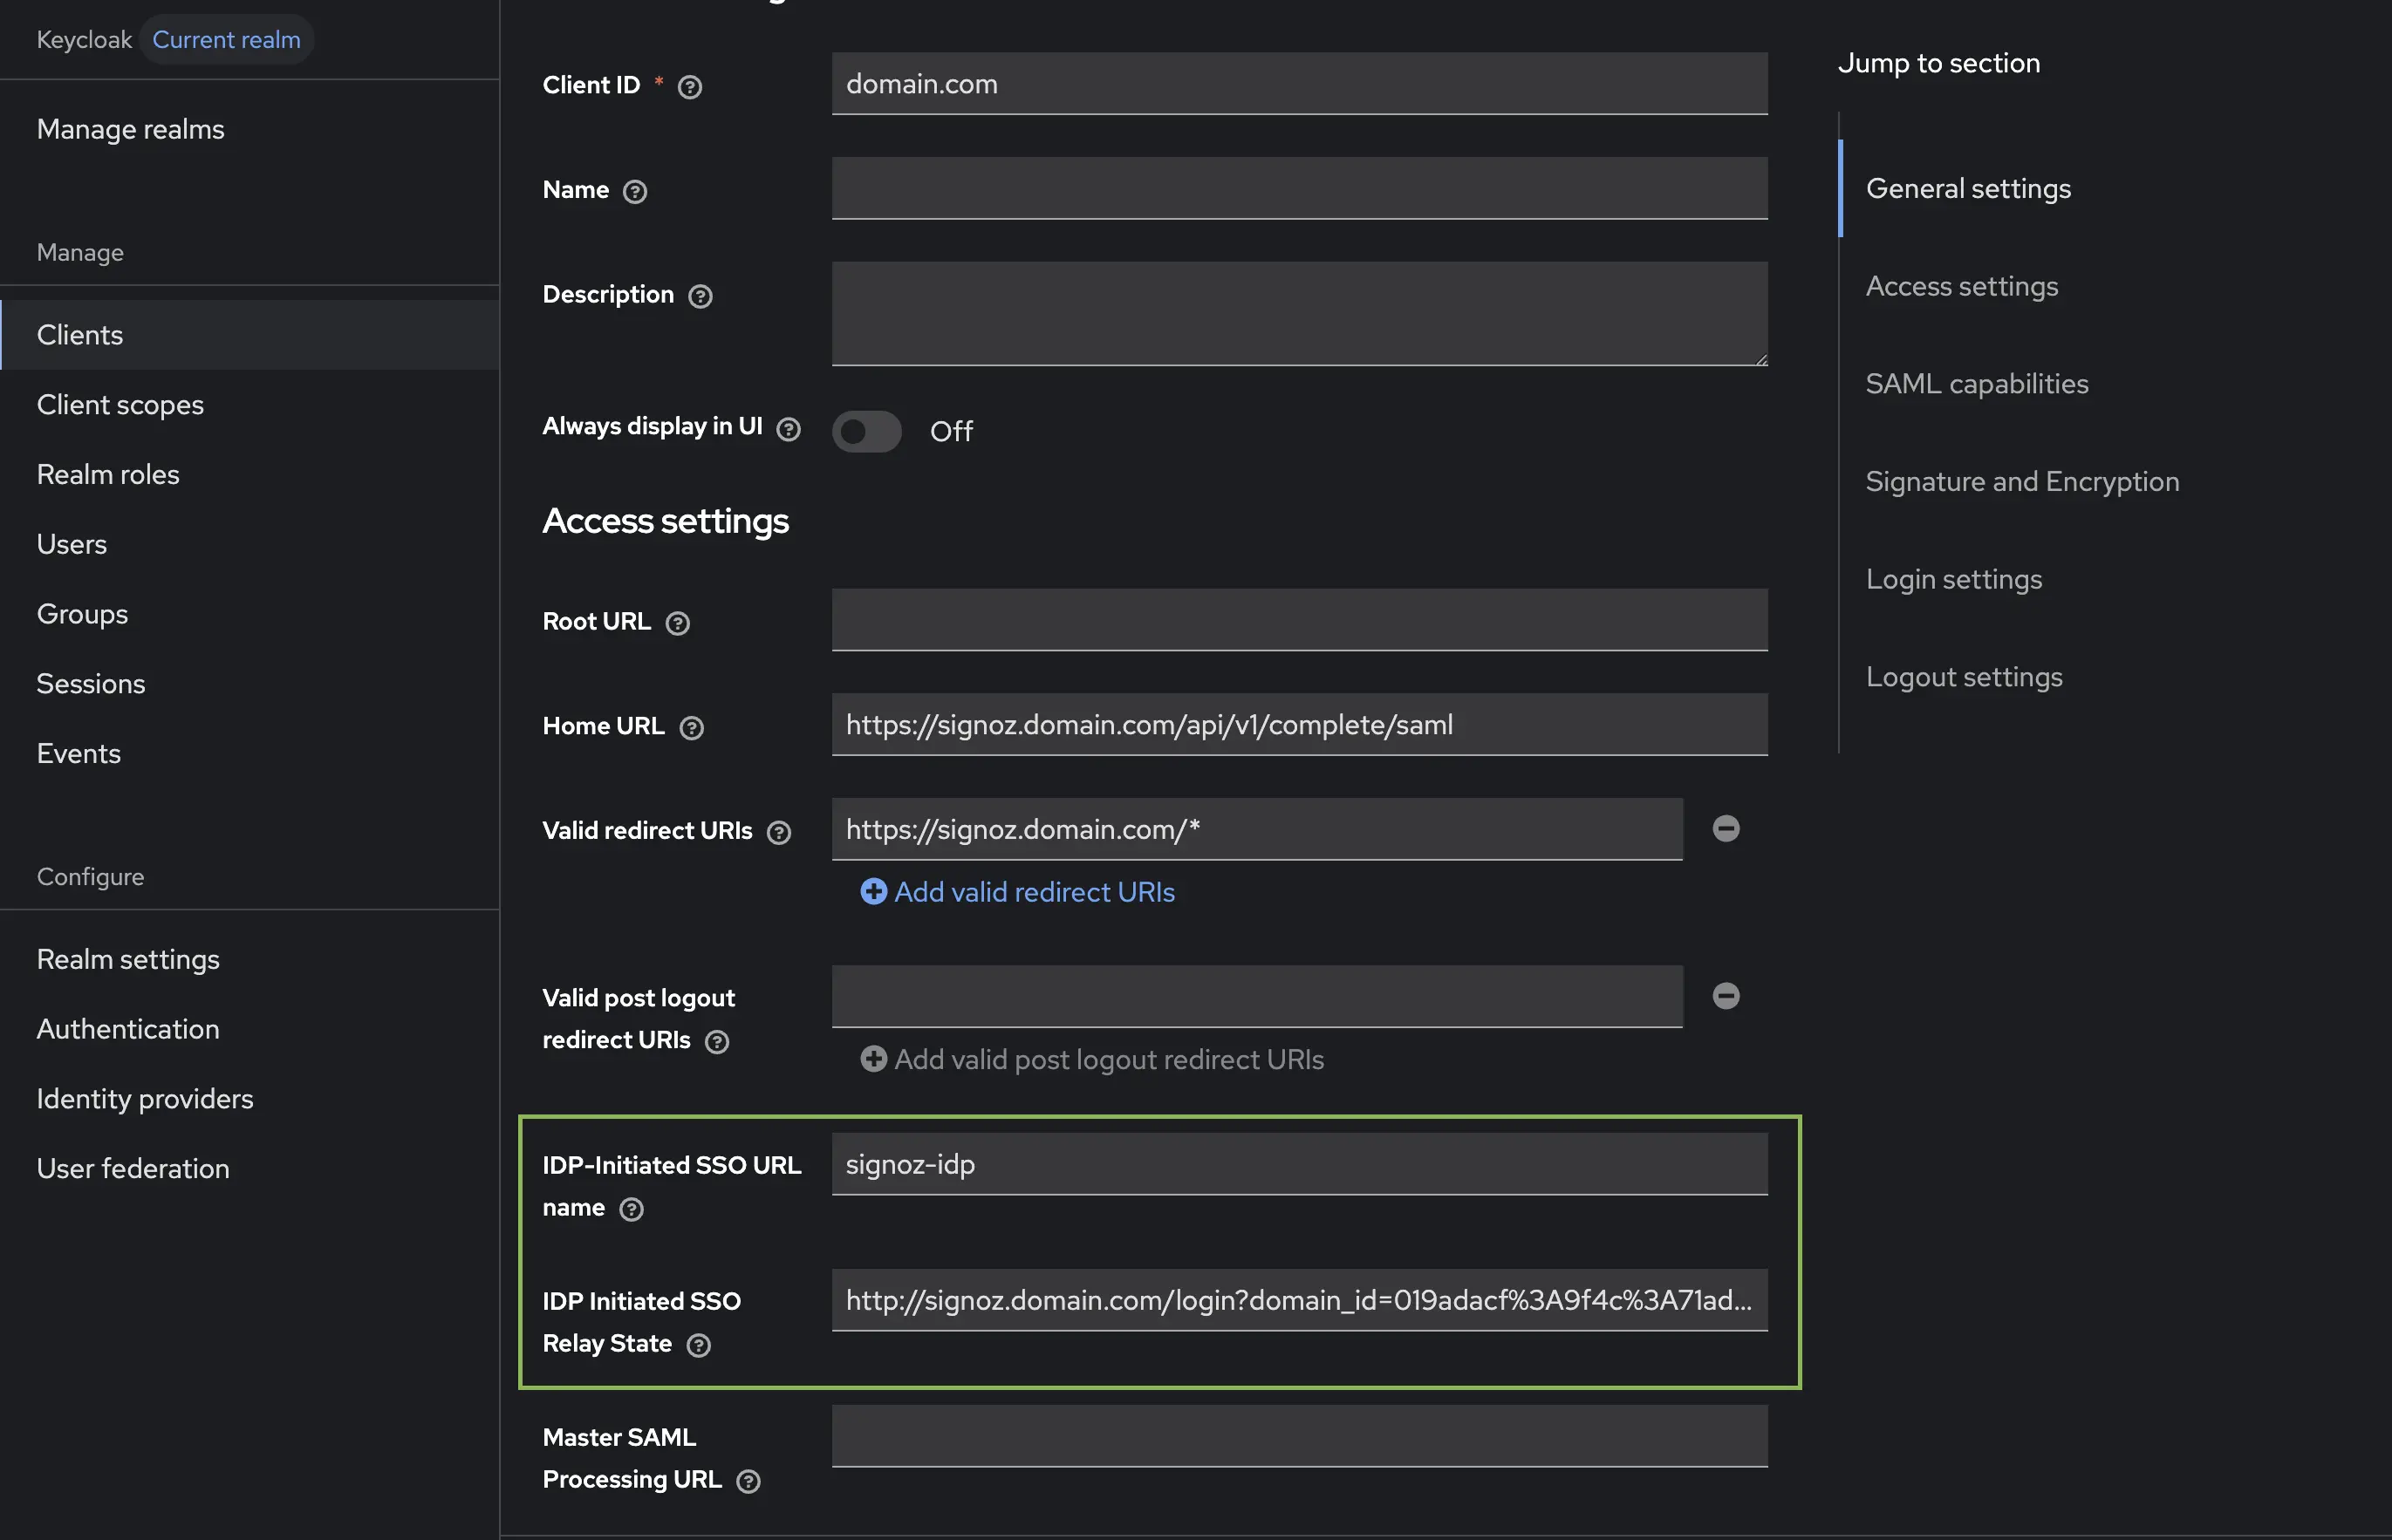Image resolution: width=2392 pixels, height=1540 pixels.
Task: Open Groups in sidebar
Action: [250, 614]
